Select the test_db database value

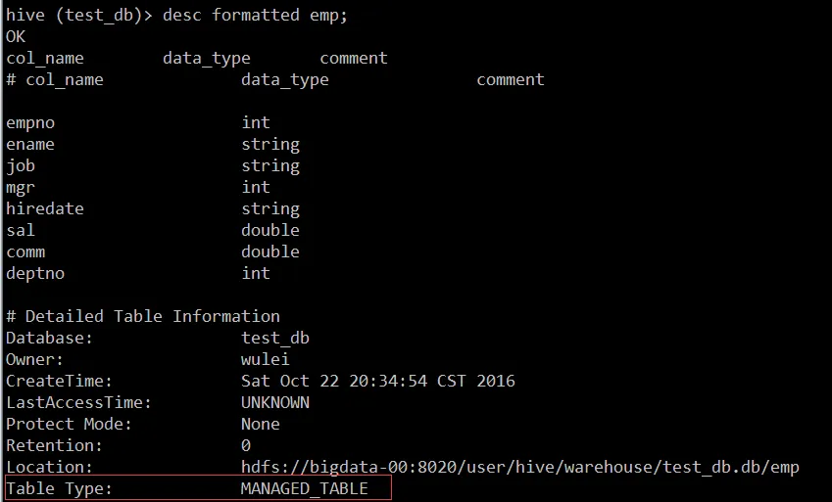pyautogui.click(x=274, y=339)
